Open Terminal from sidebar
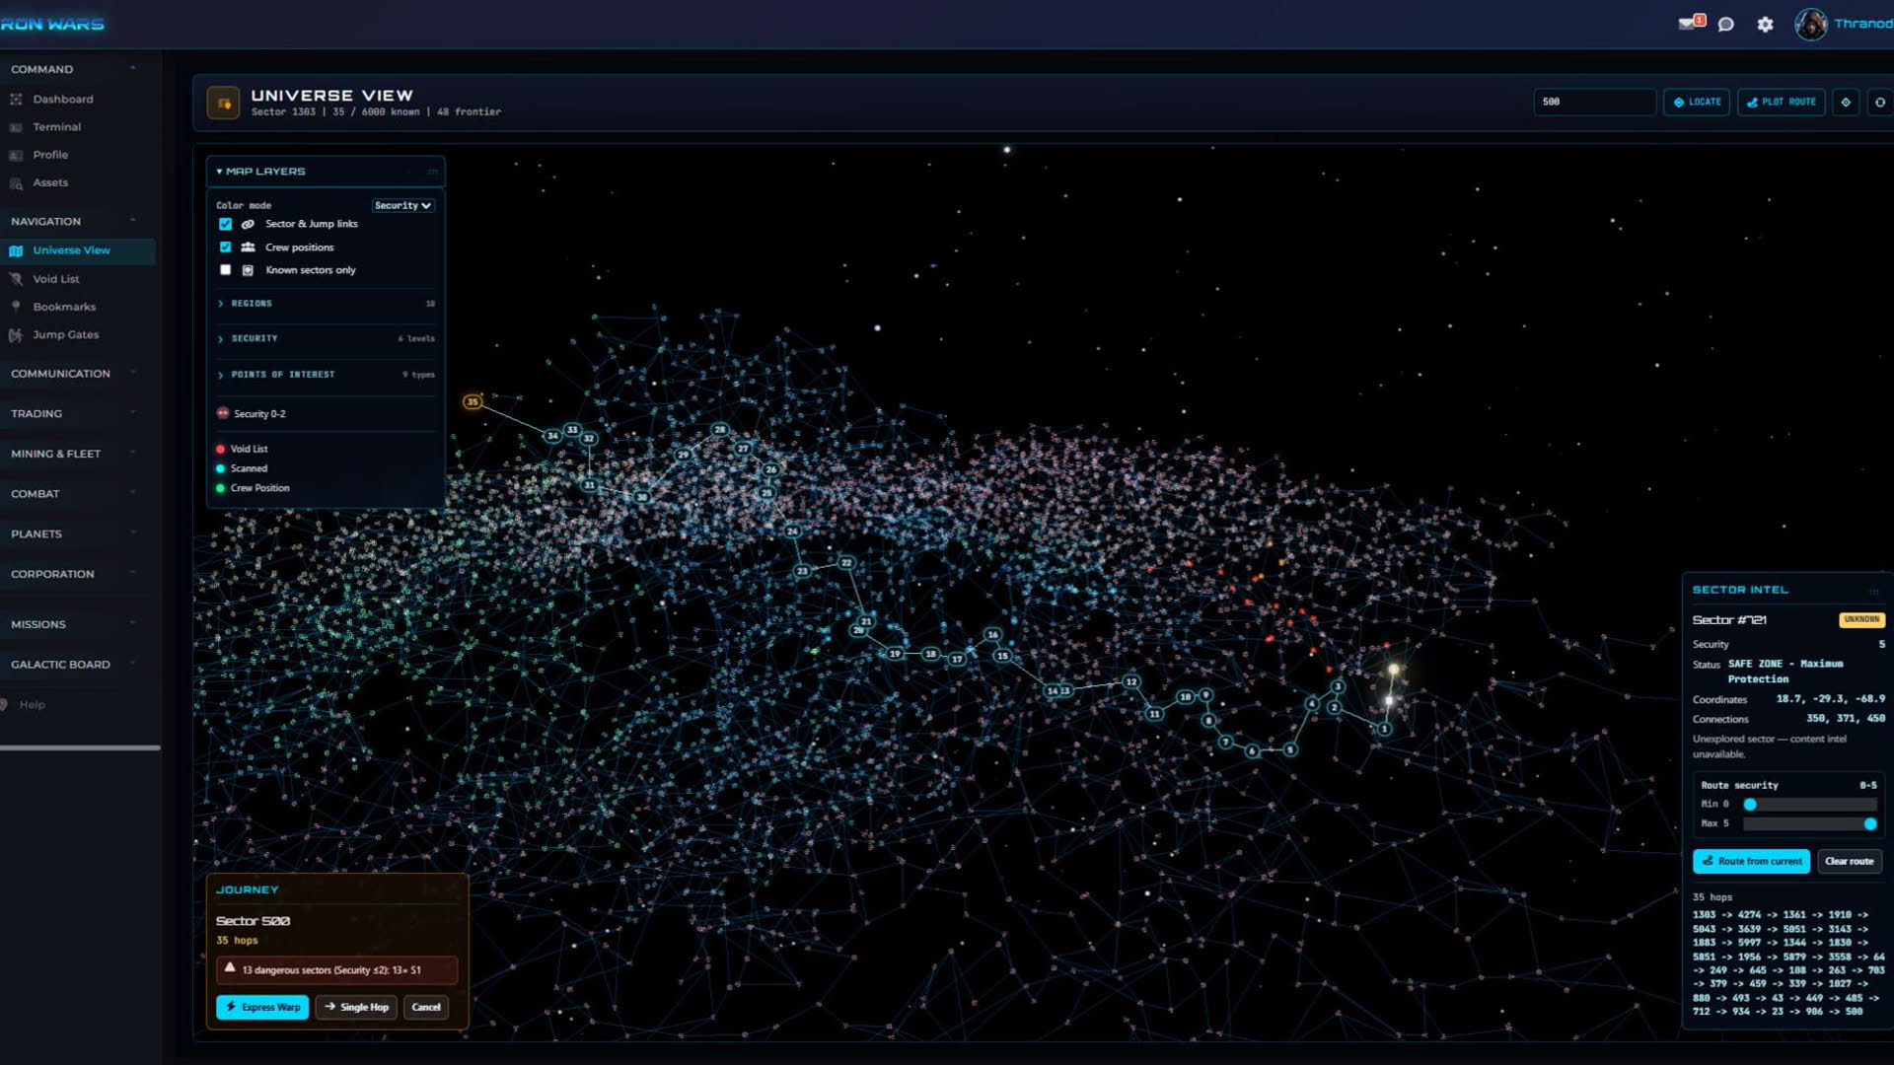Image resolution: width=1894 pixels, height=1065 pixels. pyautogui.click(x=56, y=127)
